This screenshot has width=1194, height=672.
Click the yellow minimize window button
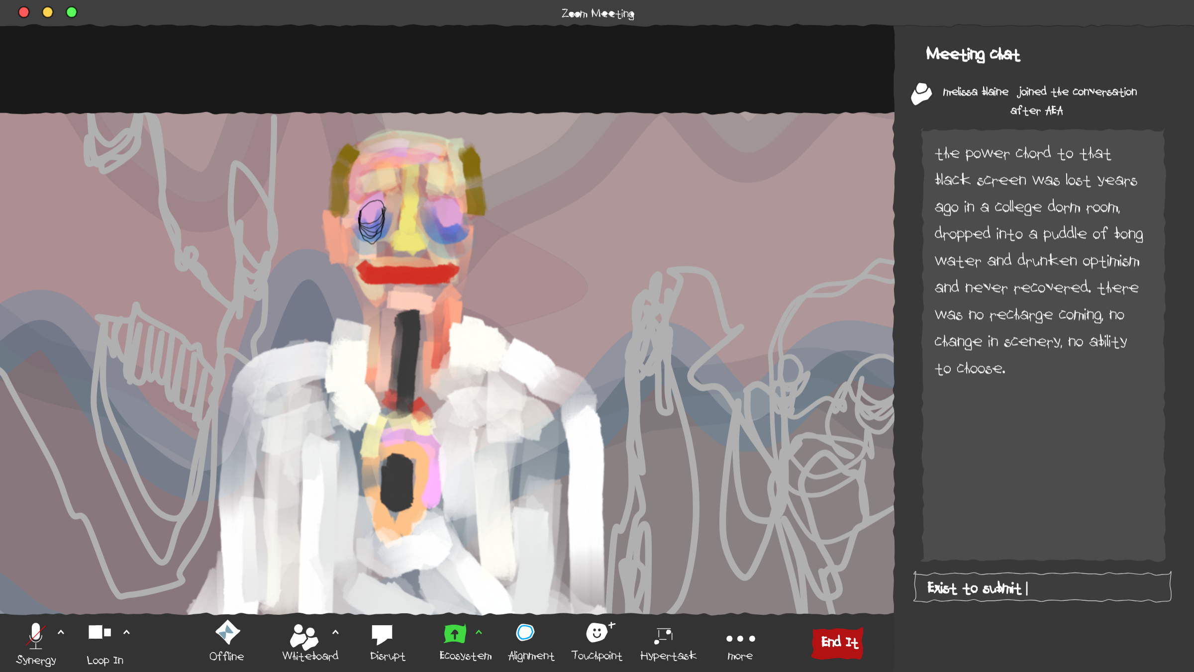coord(47,12)
